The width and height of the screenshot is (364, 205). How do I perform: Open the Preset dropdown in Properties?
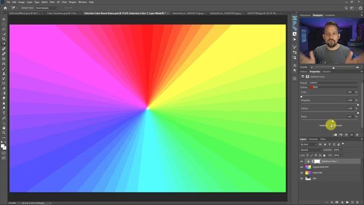(x=334, y=83)
